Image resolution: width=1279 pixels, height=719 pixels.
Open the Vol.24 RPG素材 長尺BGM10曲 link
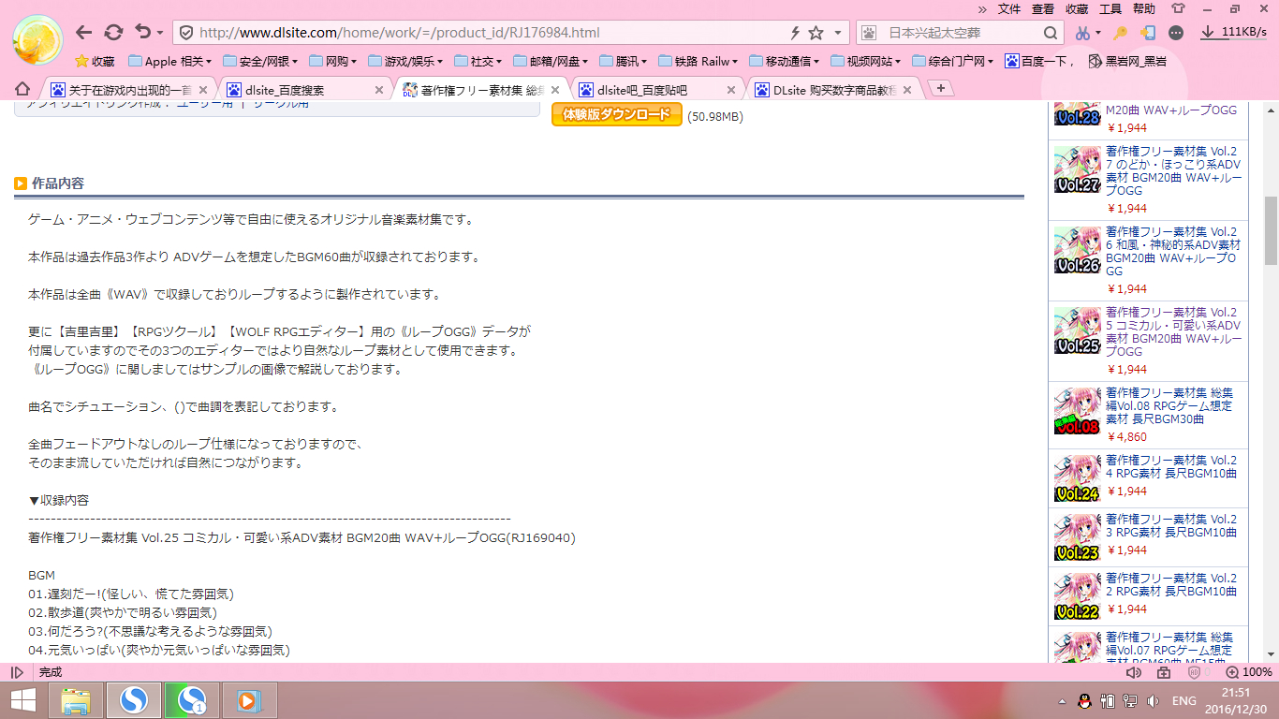point(1171,467)
